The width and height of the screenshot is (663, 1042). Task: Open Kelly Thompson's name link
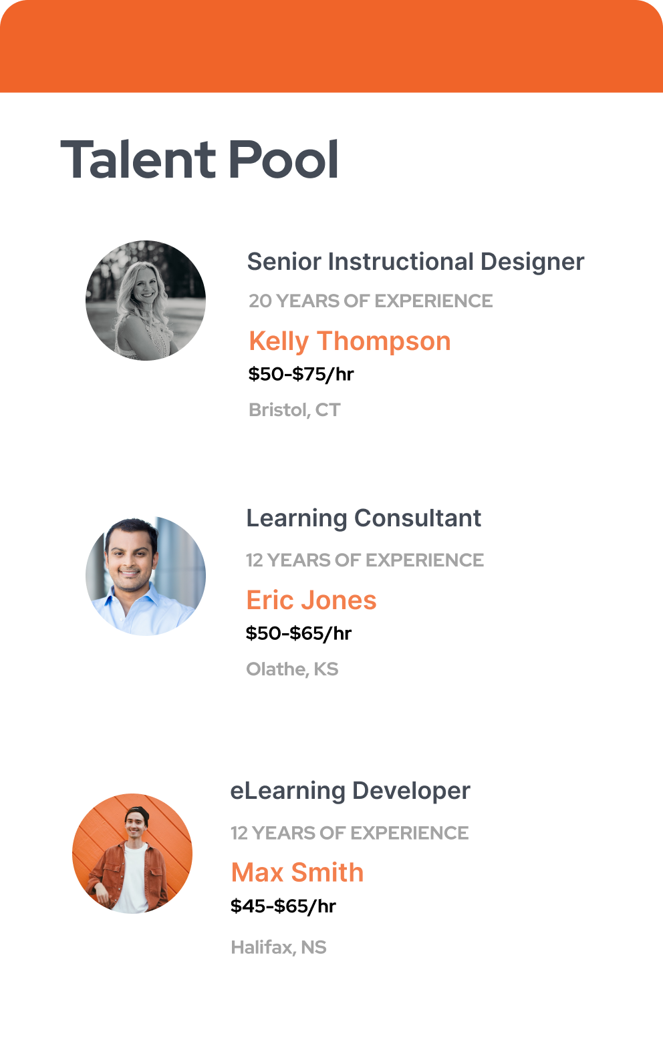[x=350, y=341]
